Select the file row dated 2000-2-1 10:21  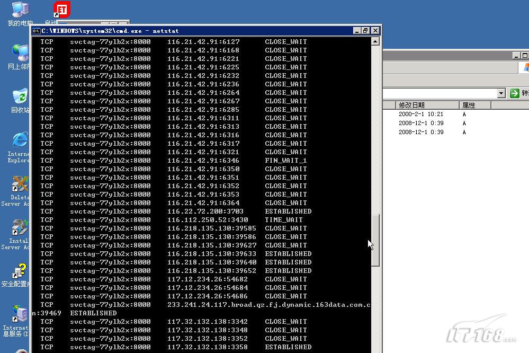420,114
